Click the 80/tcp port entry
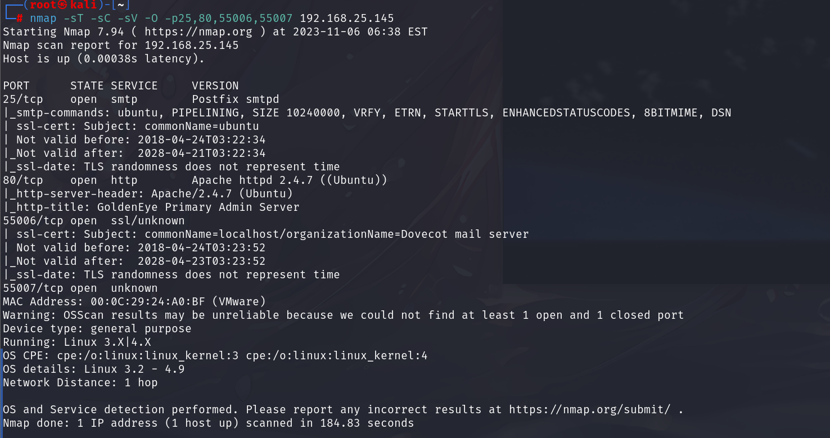This screenshot has height=438, width=830. point(22,180)
